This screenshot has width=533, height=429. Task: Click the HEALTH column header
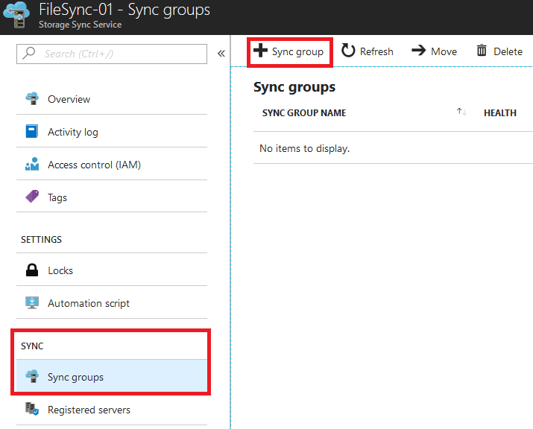click(500, 112)
